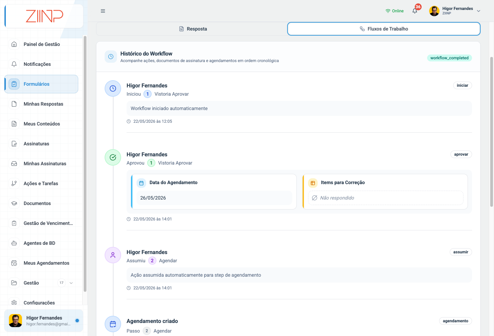The height and width of the screenshot is (336, 494).
Task: Open Gestão de Vencimentos clipboard icon
Action: [x=14, y=223]
